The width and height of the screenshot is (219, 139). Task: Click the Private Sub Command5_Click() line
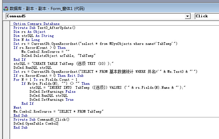point(41,119)
